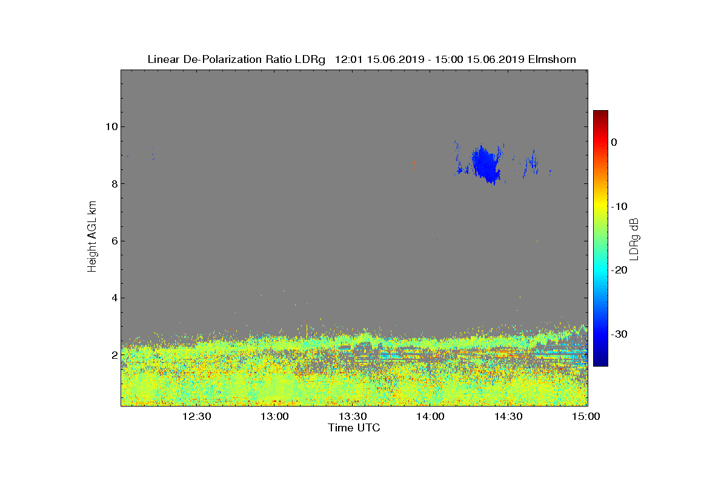
Task: Click the colorbar value -10
Action: (x=619, y=206)
